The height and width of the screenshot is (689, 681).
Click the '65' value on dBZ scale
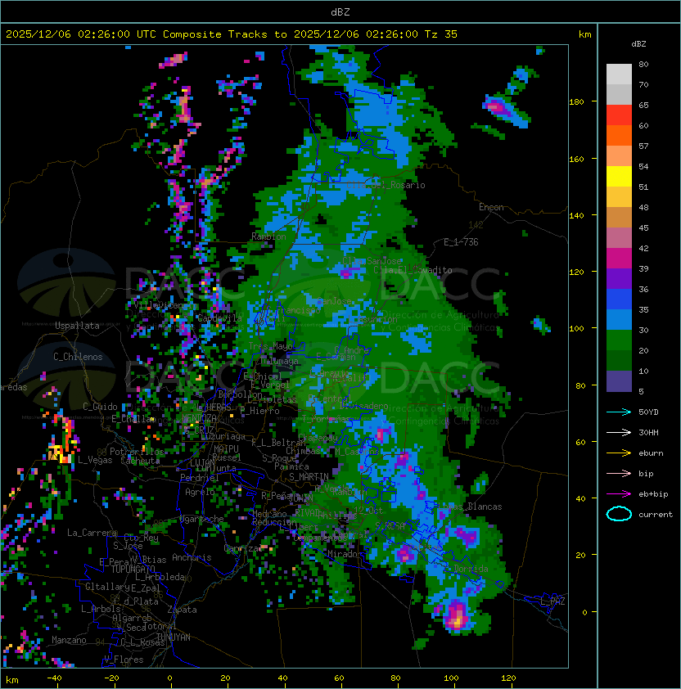[643, 105]
